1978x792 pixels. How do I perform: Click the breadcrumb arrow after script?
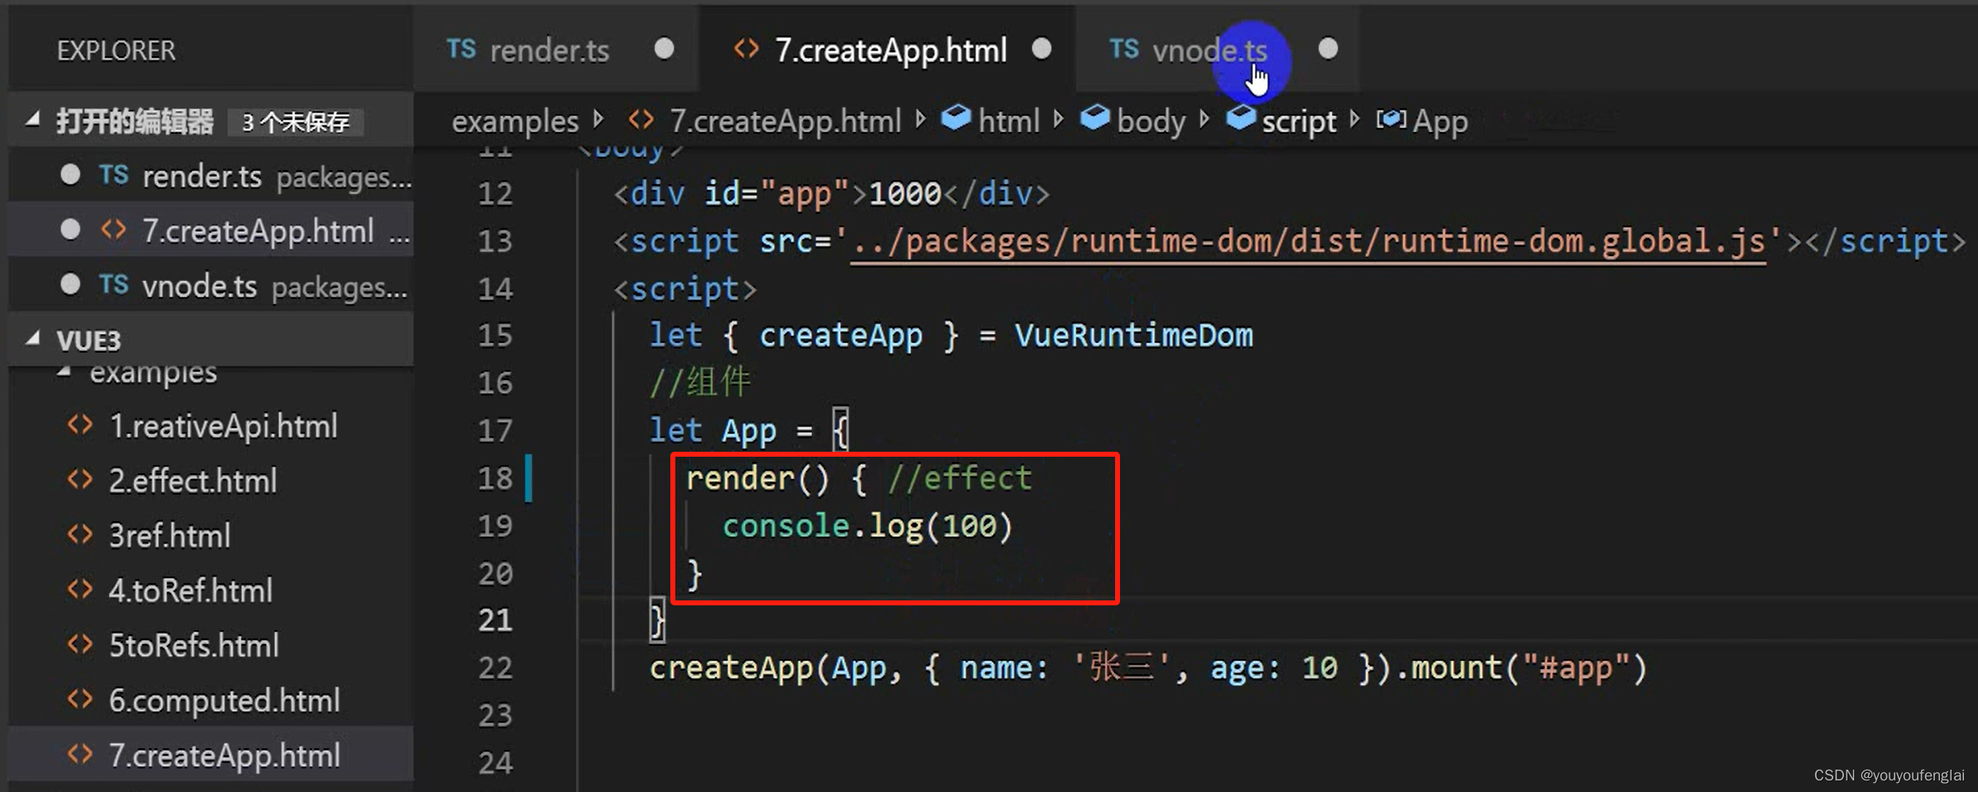click(x=1355, y=121)
